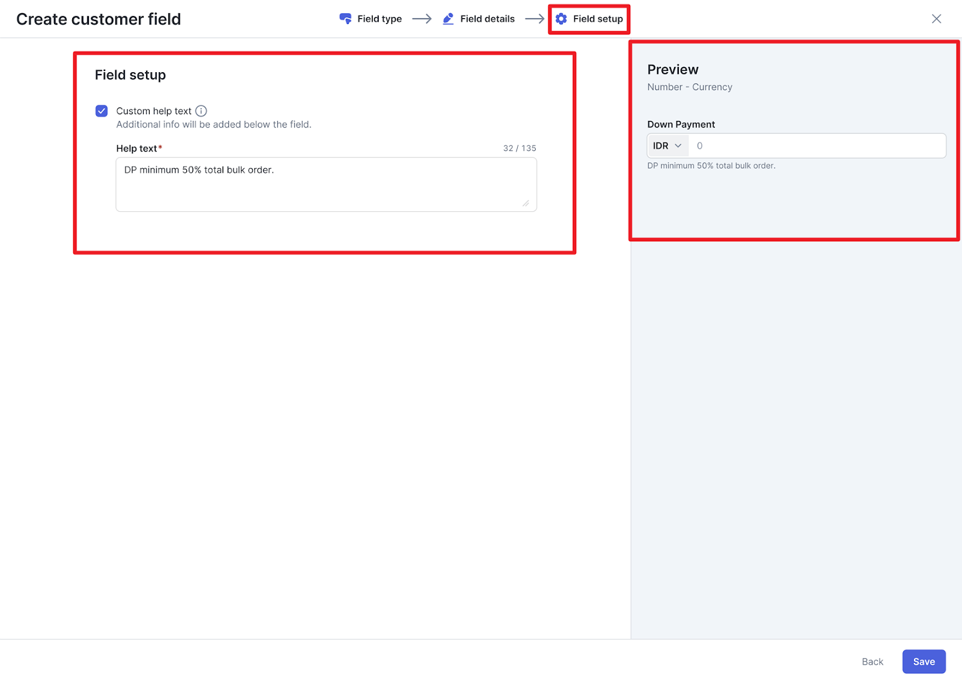Click the info icon beside Custom help text
The image size is (962, 687).
point(201,111)
